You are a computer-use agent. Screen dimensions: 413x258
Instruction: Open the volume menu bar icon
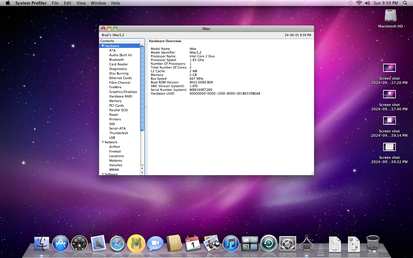[367, 3]
